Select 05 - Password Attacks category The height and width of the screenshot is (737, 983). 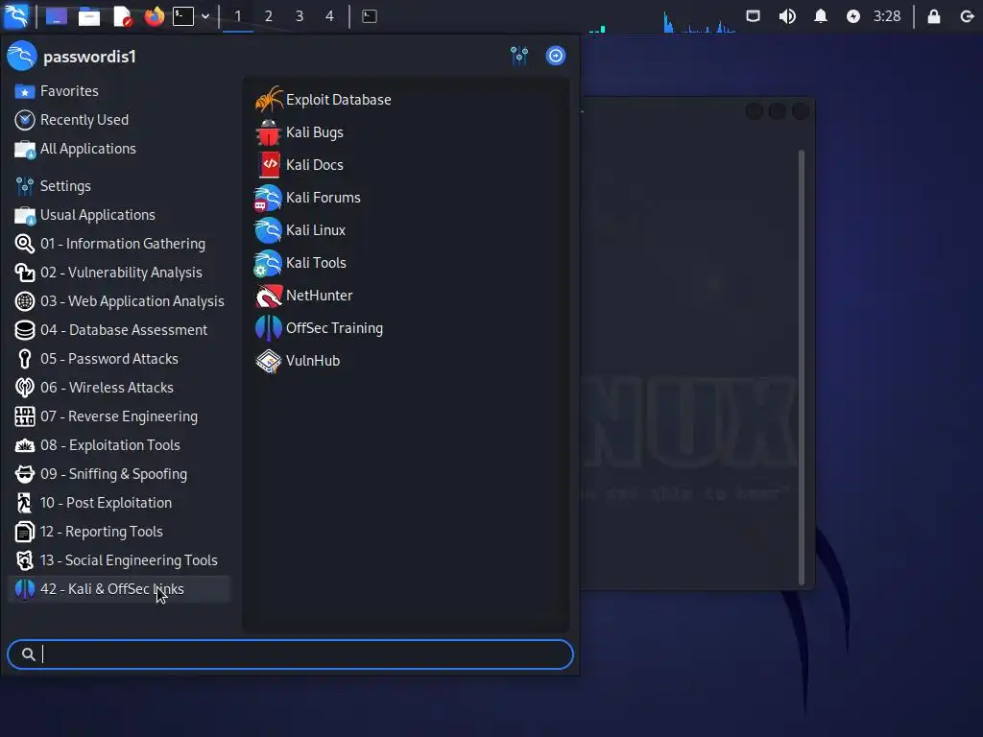(119, 359)
